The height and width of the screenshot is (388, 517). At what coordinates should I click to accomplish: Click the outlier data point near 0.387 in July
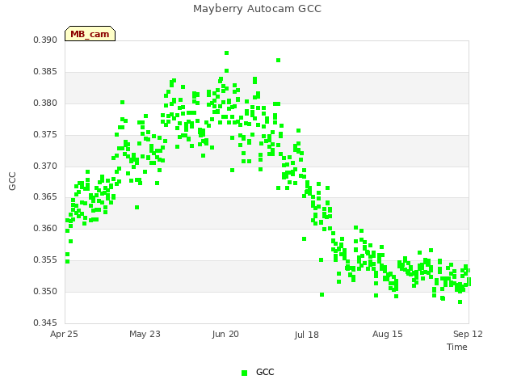(x=278, y=61)
